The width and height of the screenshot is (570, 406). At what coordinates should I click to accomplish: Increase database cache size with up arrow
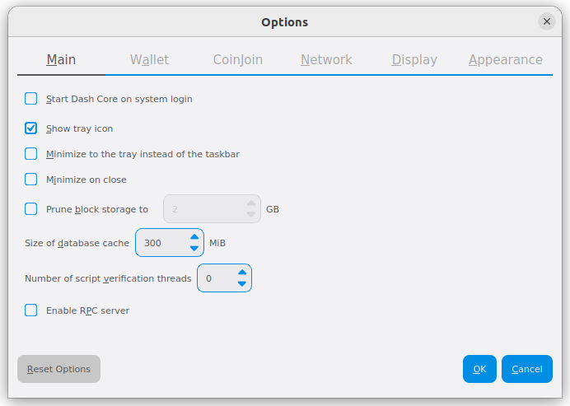(194, 237)
